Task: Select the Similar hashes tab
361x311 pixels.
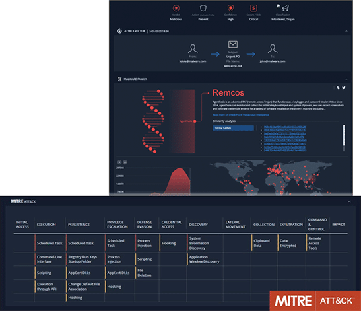Action: [x=233, y=128]
